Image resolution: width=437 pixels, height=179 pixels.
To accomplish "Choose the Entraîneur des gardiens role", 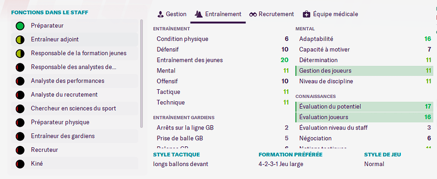I will pos(75,136).
